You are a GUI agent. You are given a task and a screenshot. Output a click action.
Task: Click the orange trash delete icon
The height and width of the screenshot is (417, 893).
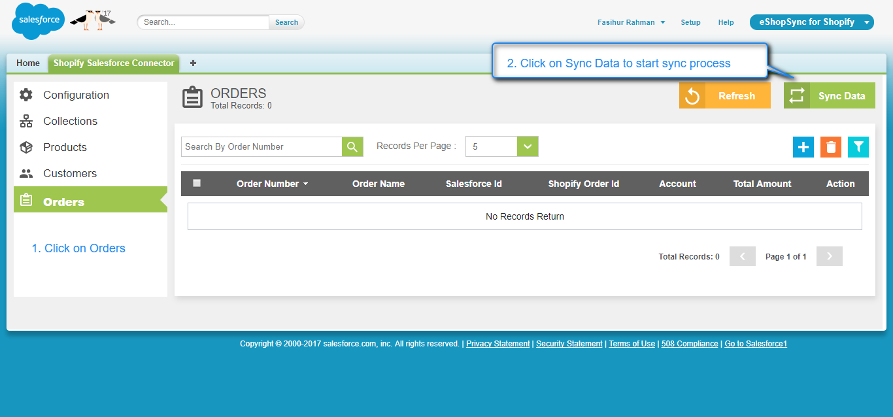click(831, 147)
